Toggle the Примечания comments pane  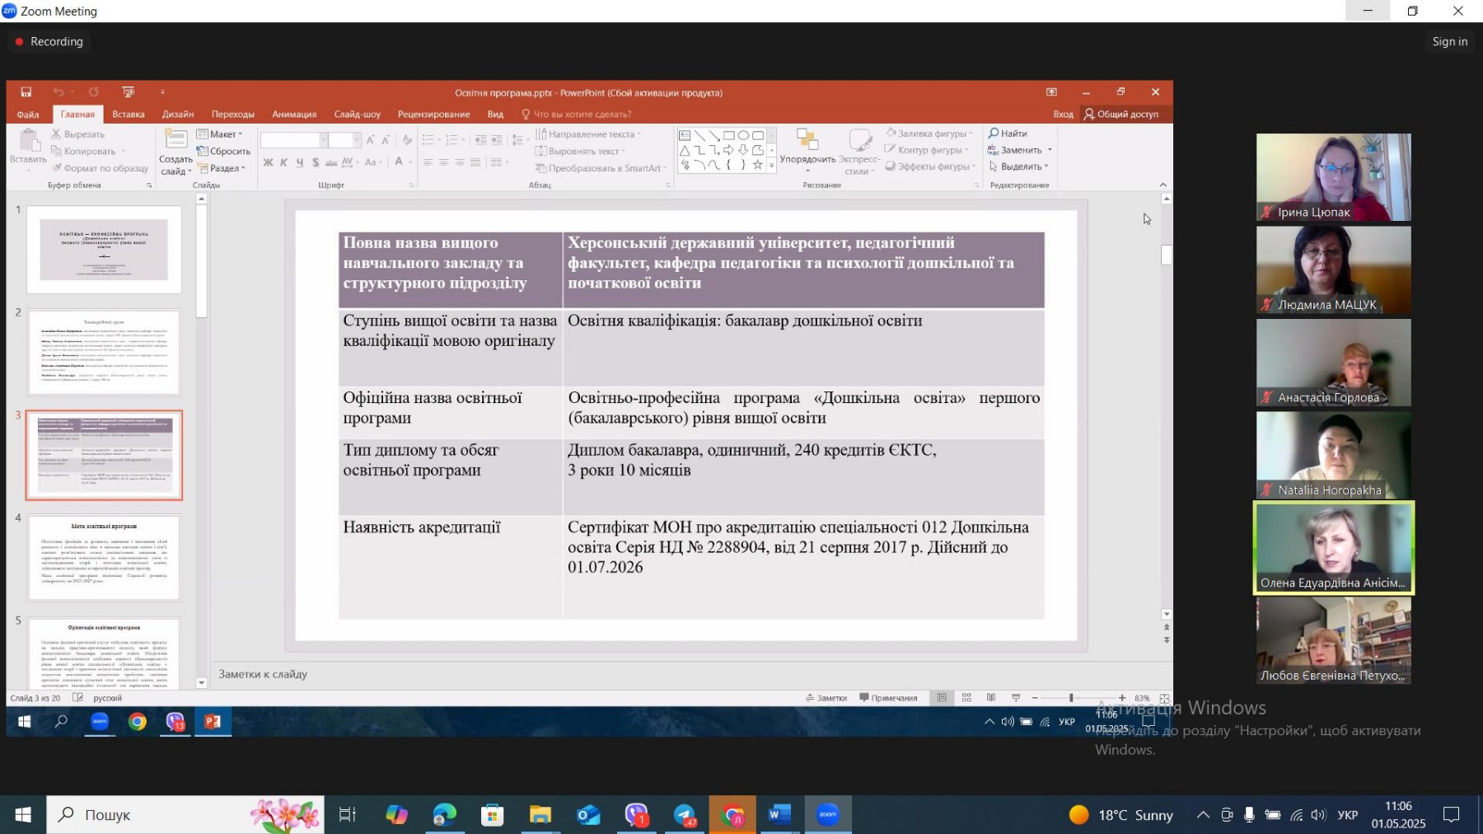point(888,698)
